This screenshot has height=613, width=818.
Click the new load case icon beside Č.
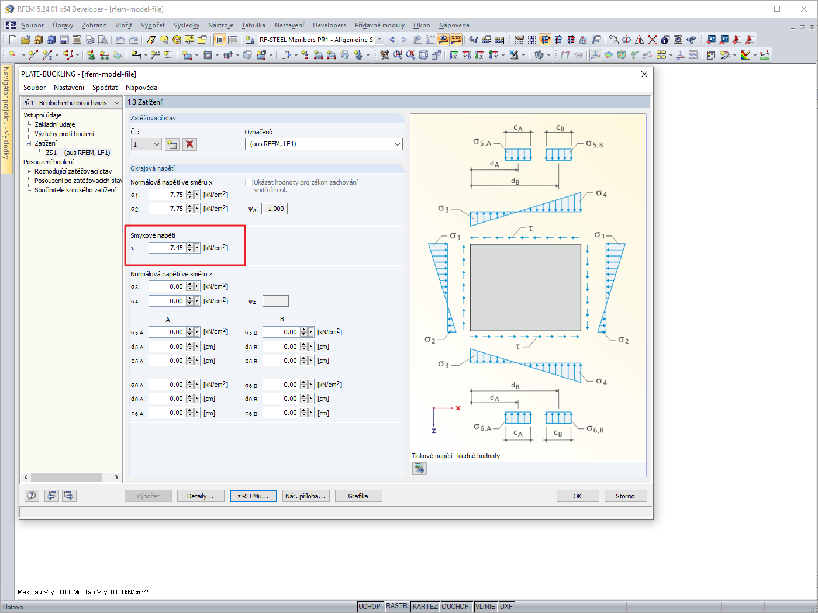pos(172,144)
